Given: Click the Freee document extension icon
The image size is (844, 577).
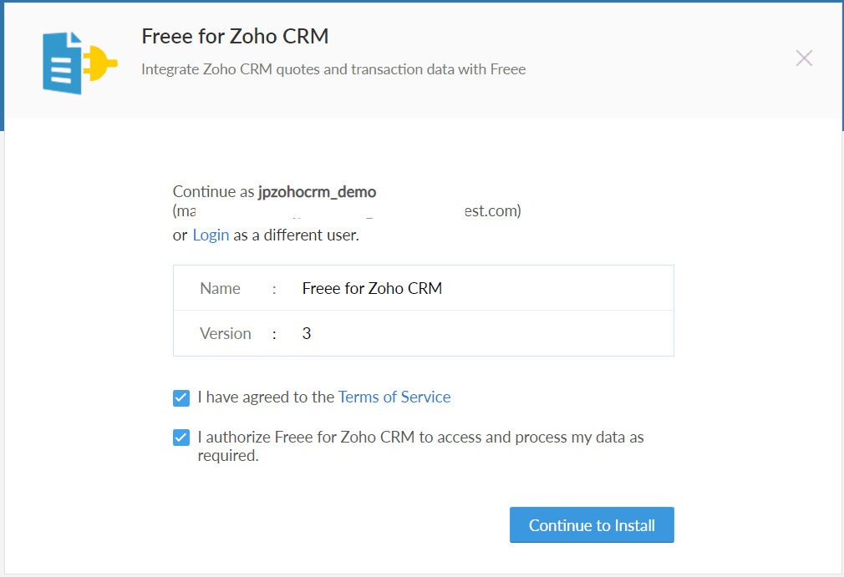Looking at the screenshot, I should coord(79,63).
